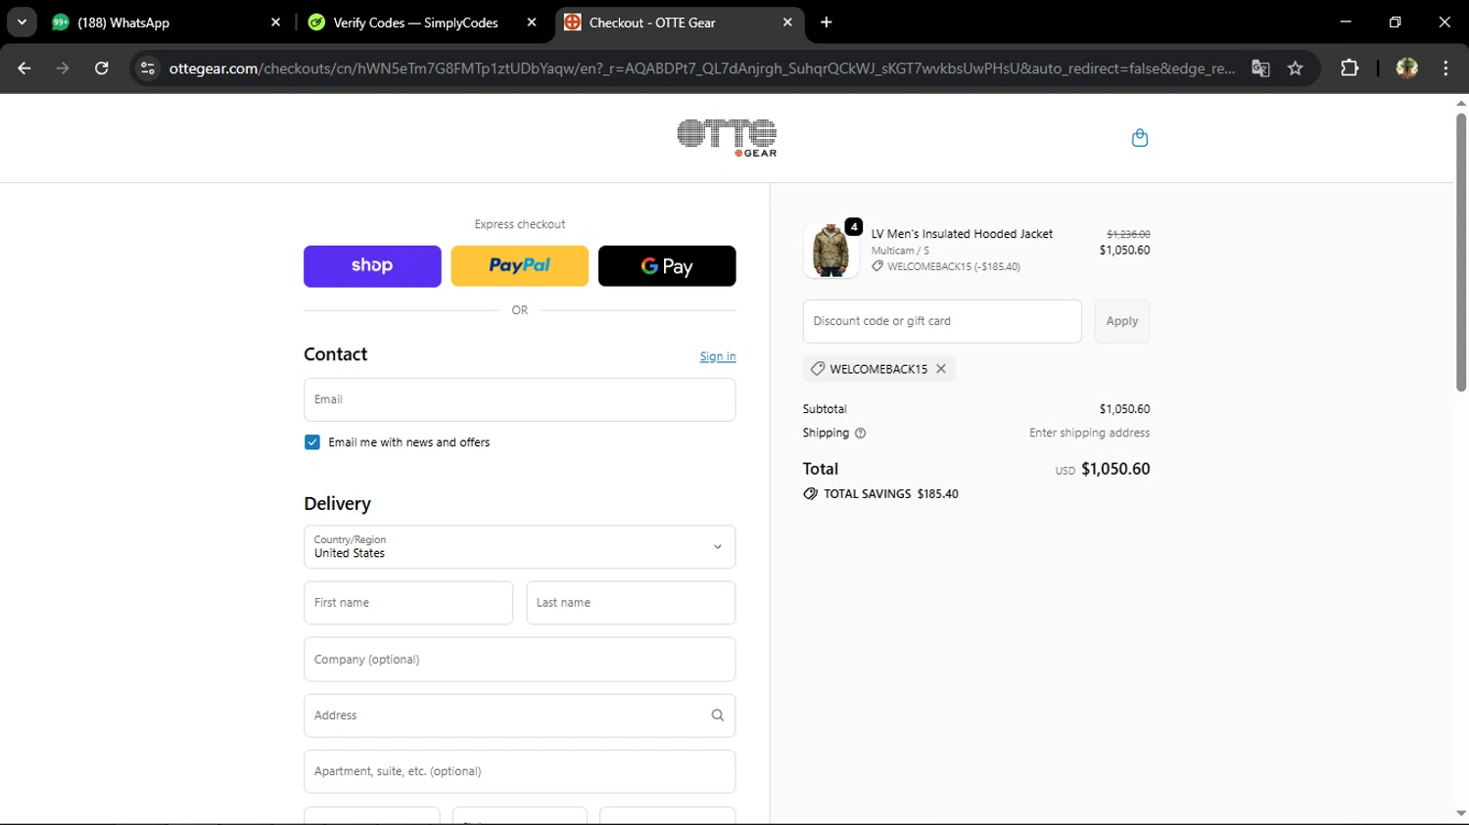
Task: Click the Sign in link
Action: [x=718, y=357]
